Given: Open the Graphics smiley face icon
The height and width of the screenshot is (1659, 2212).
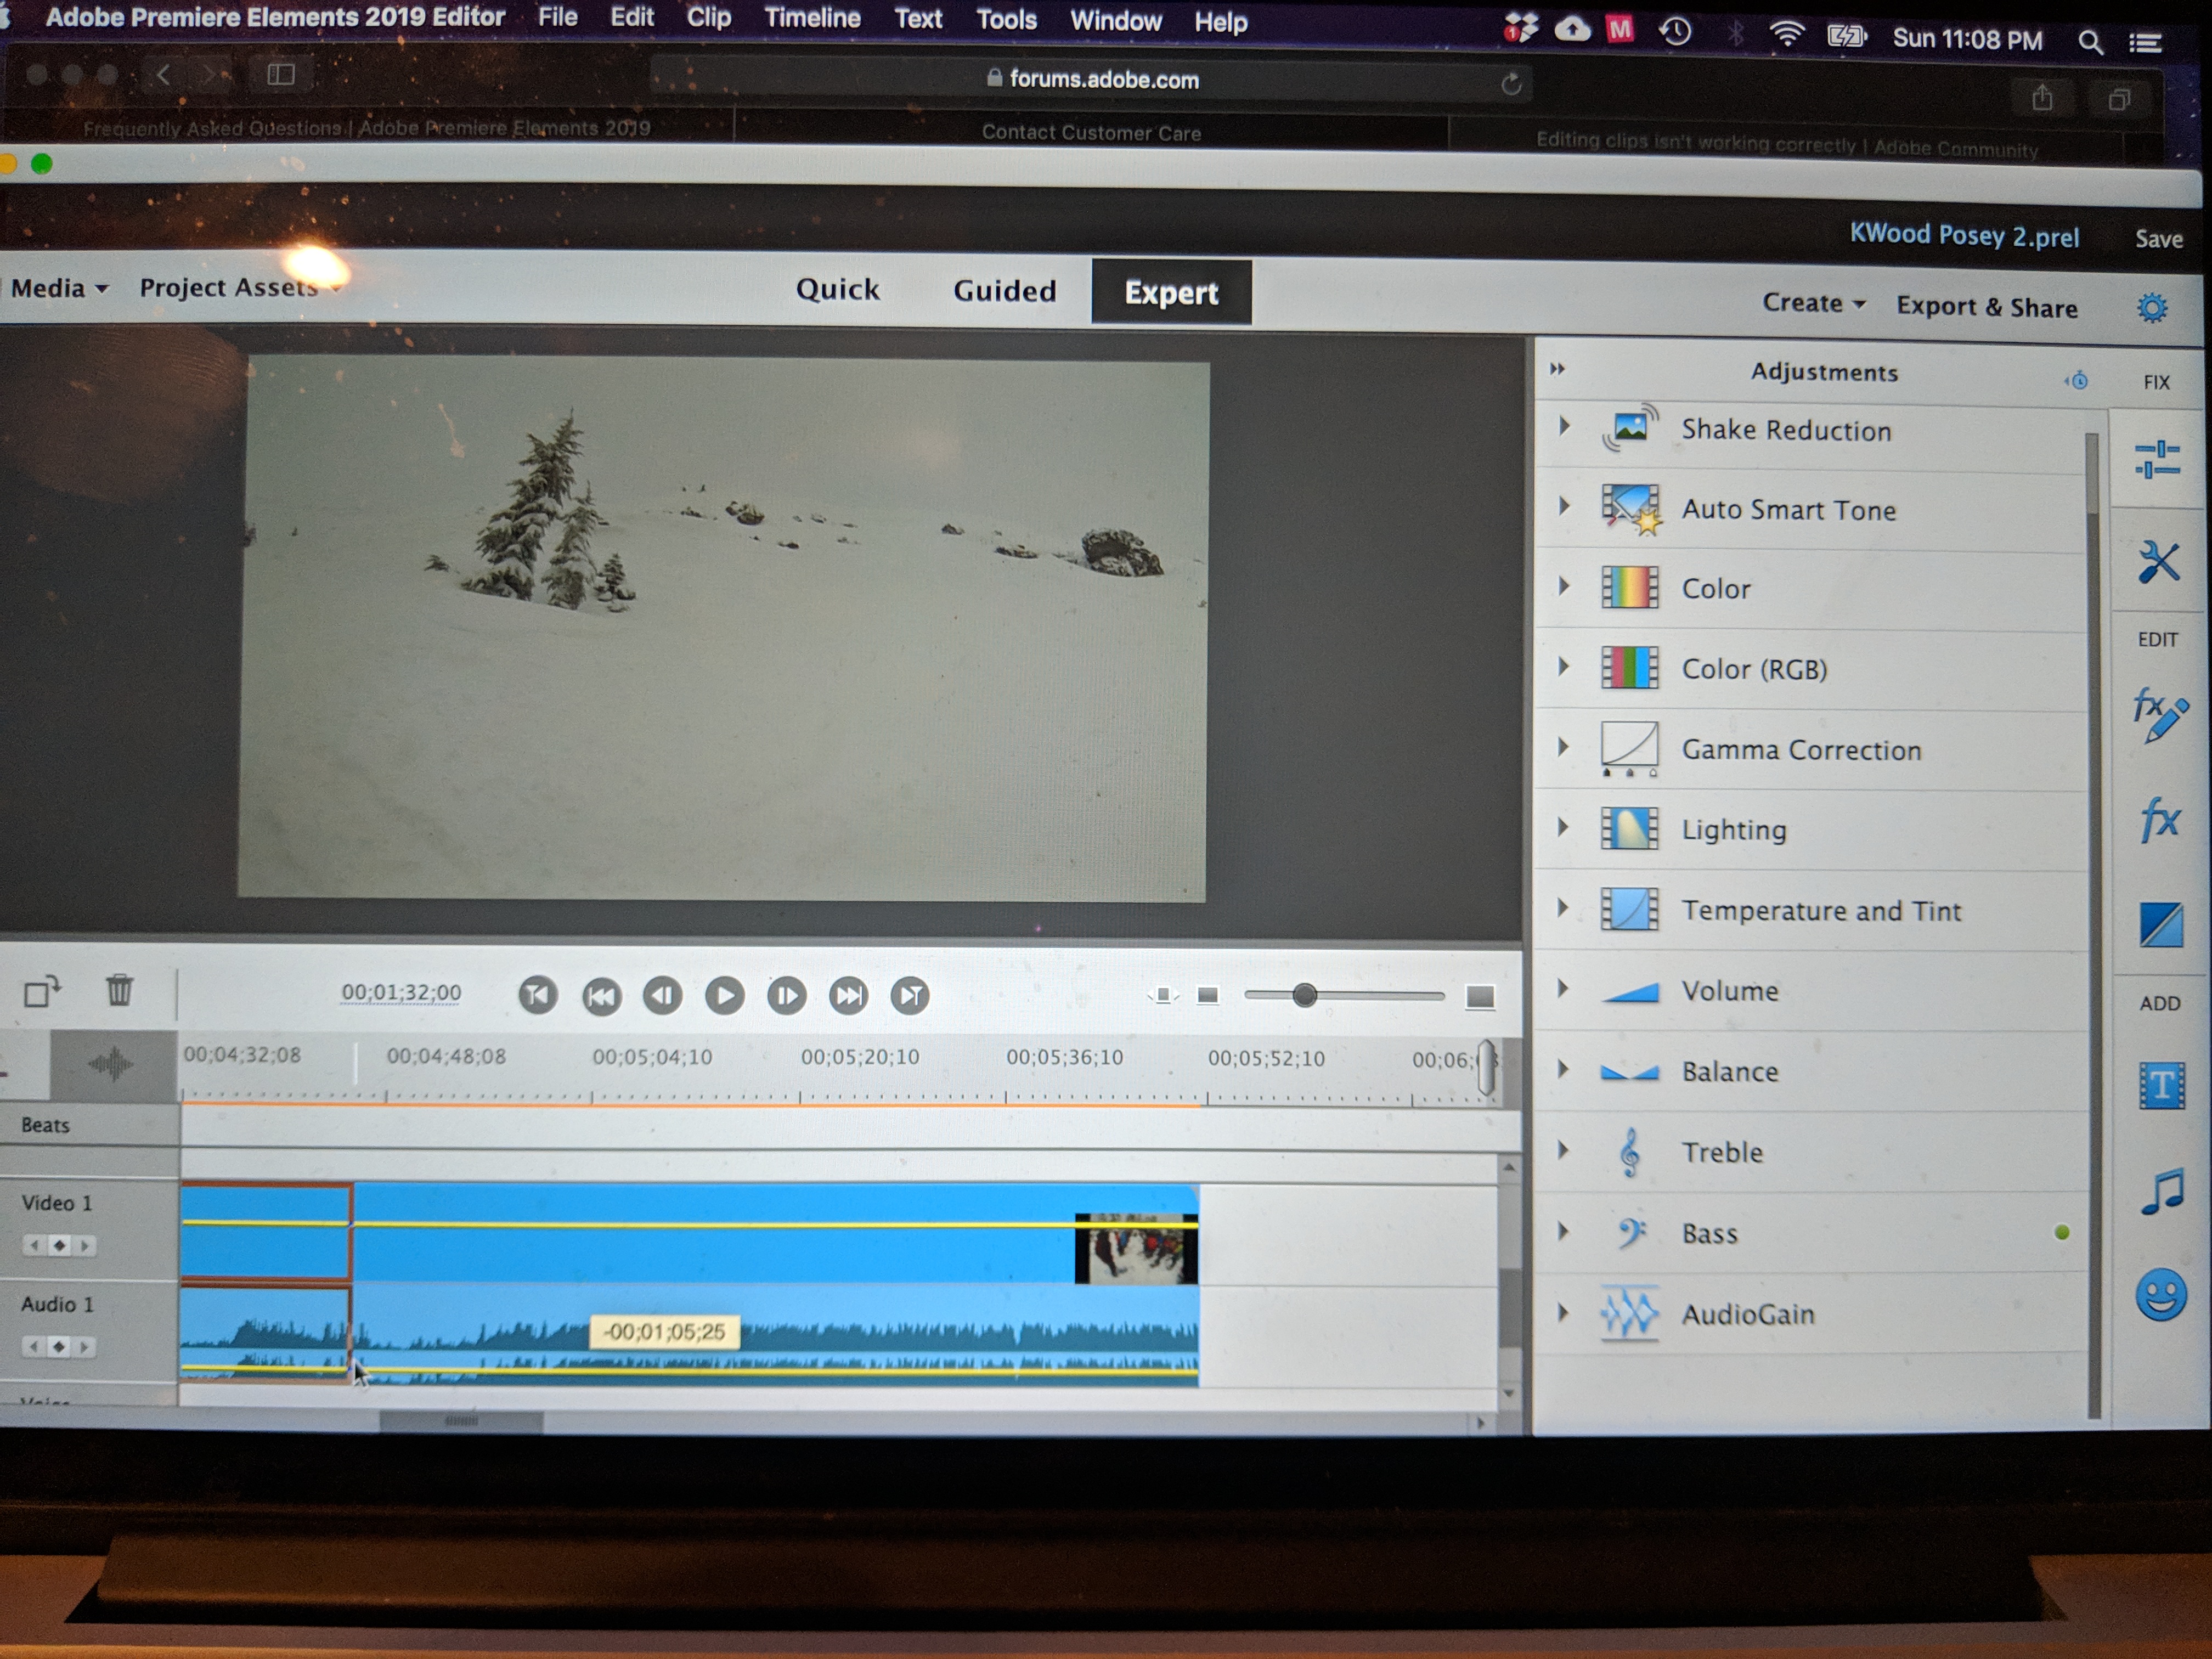Looking at the screenshot, I should click(2161, 1295).
